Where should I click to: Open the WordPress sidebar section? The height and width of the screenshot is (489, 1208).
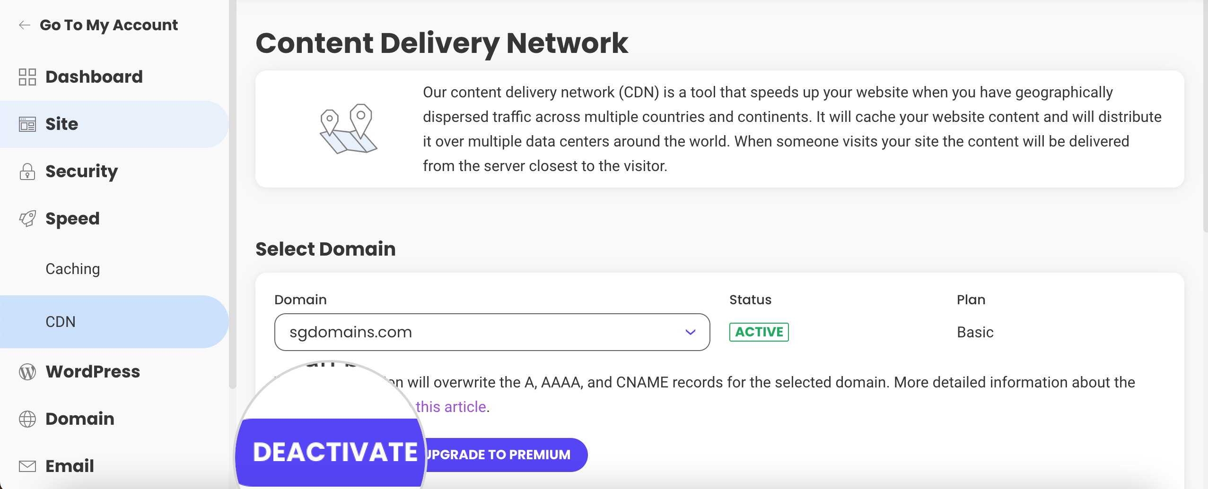tap(93, 372)
